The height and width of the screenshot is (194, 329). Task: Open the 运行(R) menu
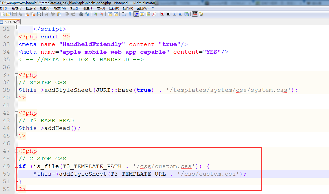114,8
